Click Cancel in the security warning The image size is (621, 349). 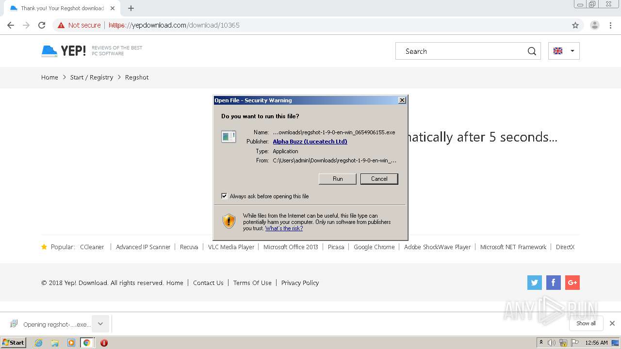pos(379,179)
